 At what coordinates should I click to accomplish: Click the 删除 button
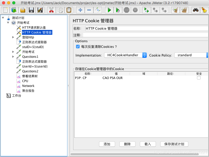coord(127,144)
